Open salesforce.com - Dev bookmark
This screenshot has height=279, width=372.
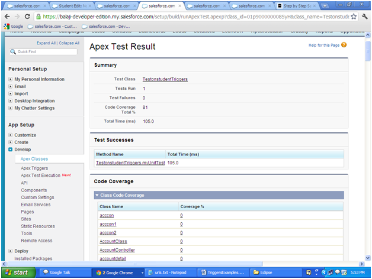[x=106, y=27]
